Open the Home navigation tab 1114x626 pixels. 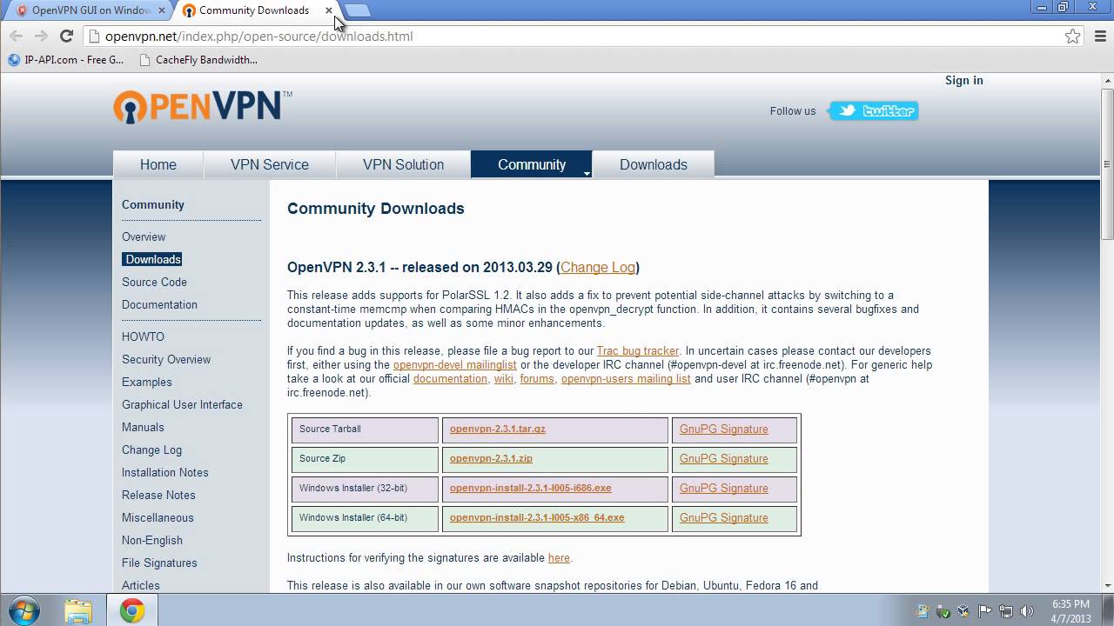point(158,164)
